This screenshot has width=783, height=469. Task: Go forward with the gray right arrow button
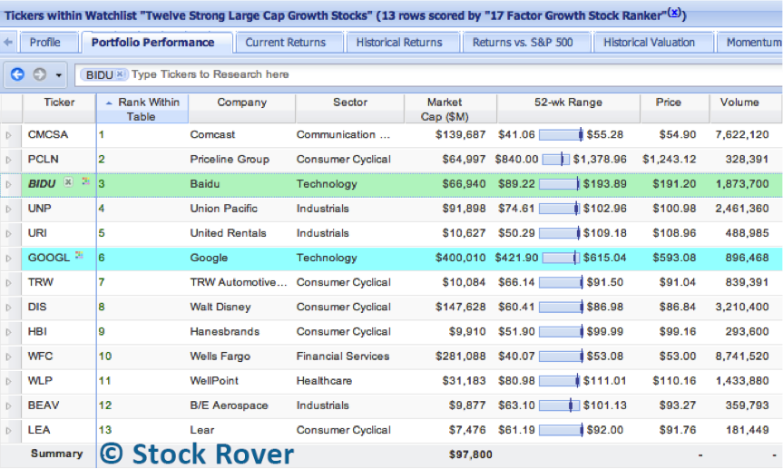click(39, 74)
